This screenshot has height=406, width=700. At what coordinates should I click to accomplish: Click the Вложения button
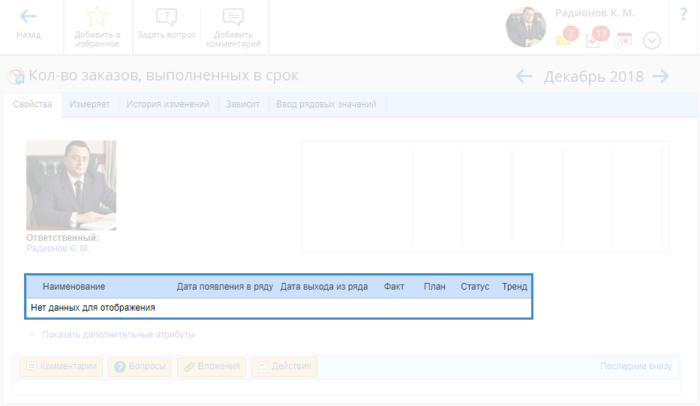point(212,367)
